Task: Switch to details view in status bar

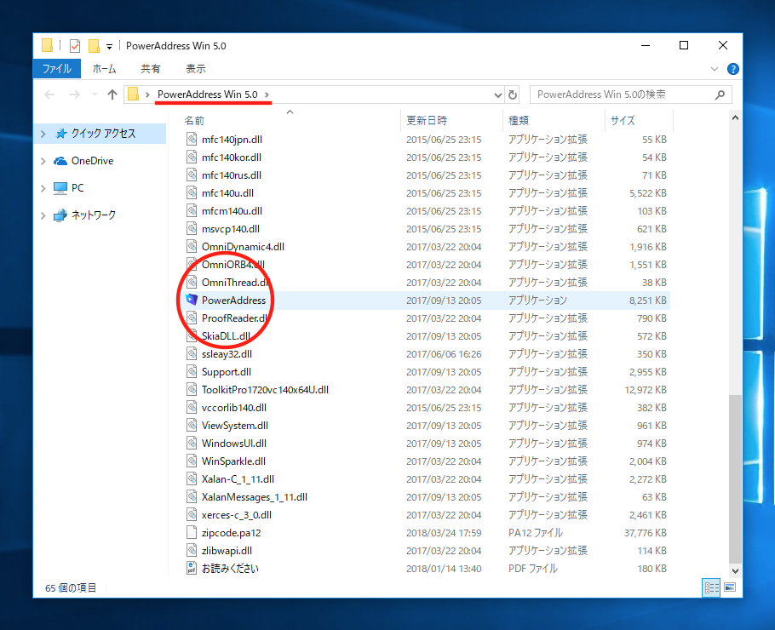Action: 711,587
